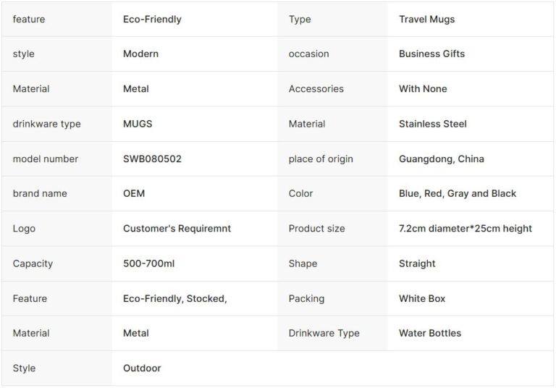Select the Blue, Red, Gray and Black text
Image resolution: width=556 pixels, height=388 pixels.
457,194
